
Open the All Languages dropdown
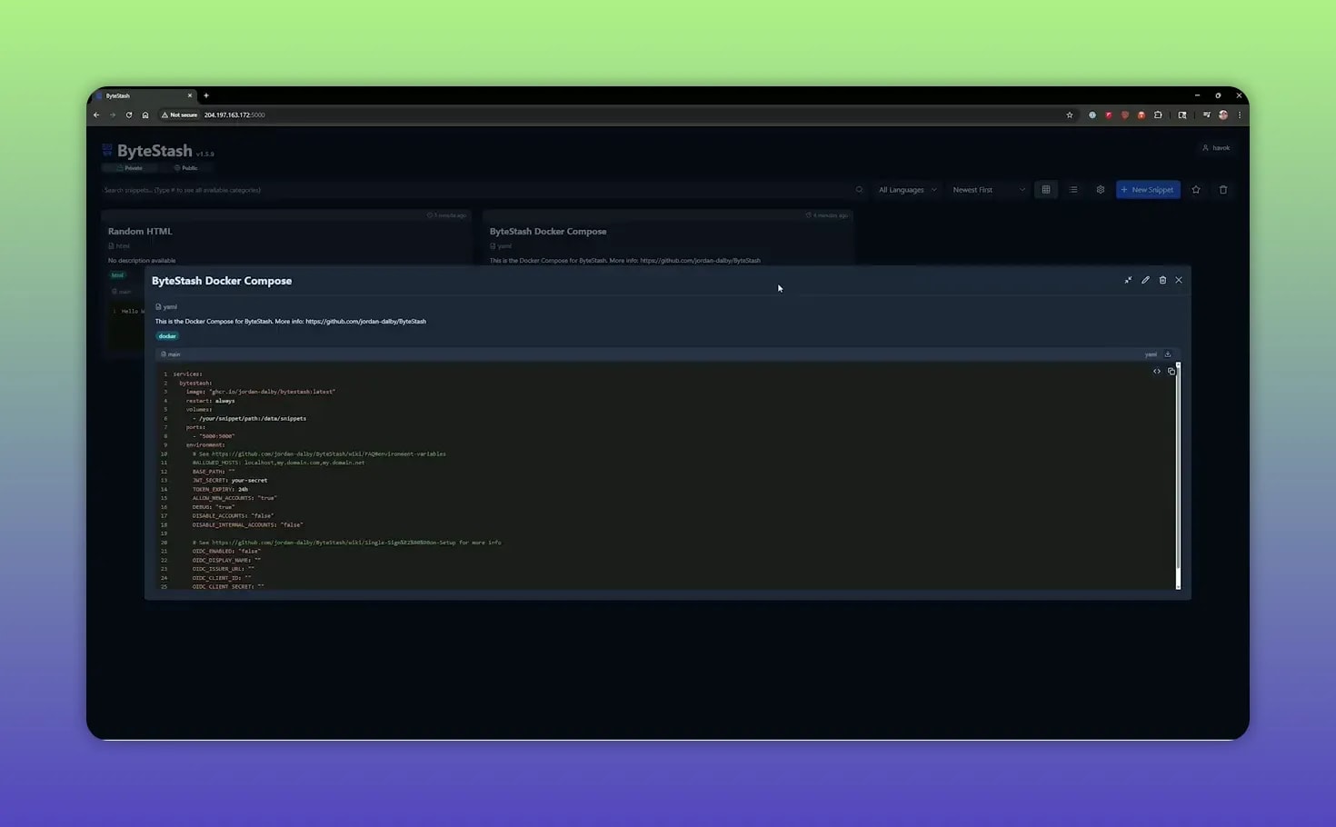(x=907, y=190)
